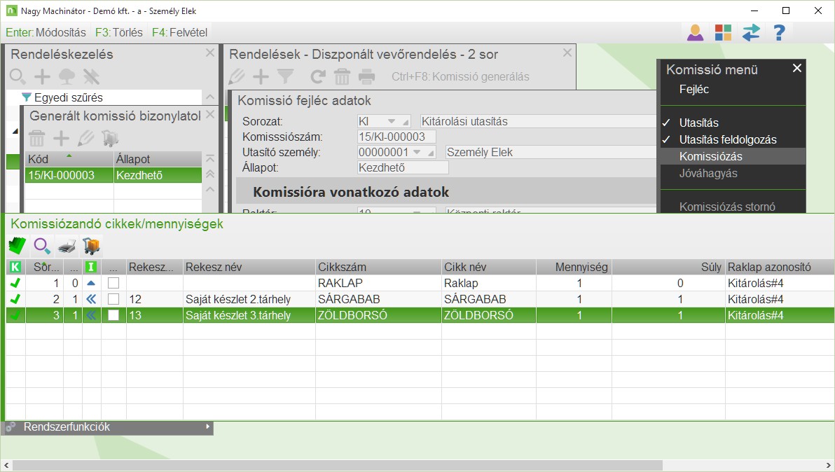
Task: Click search icon in Rendeléskezelés panel
Action: tap(18, 76)
